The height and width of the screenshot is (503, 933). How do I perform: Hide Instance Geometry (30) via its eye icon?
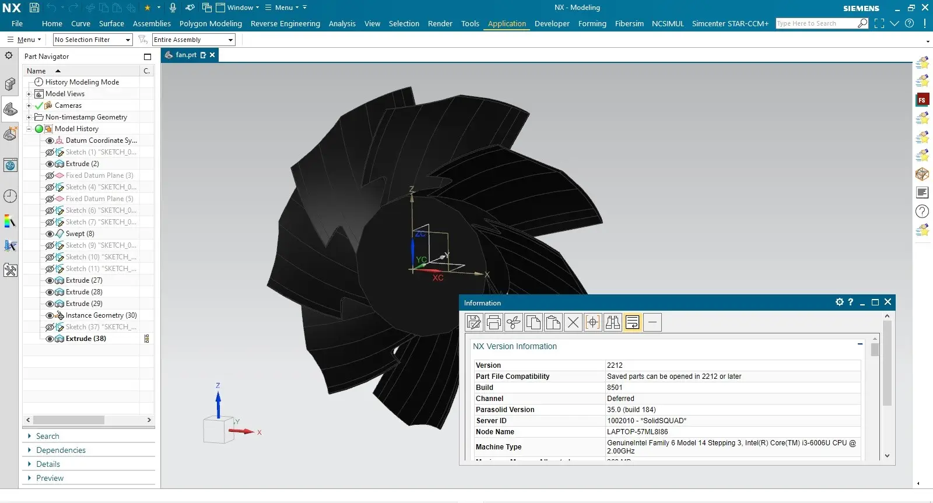tap(50, 315)
